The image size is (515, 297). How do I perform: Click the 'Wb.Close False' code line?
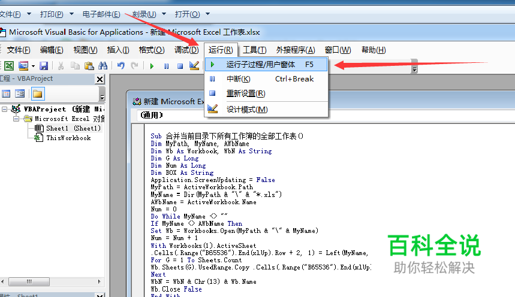(x=176, y=289)
